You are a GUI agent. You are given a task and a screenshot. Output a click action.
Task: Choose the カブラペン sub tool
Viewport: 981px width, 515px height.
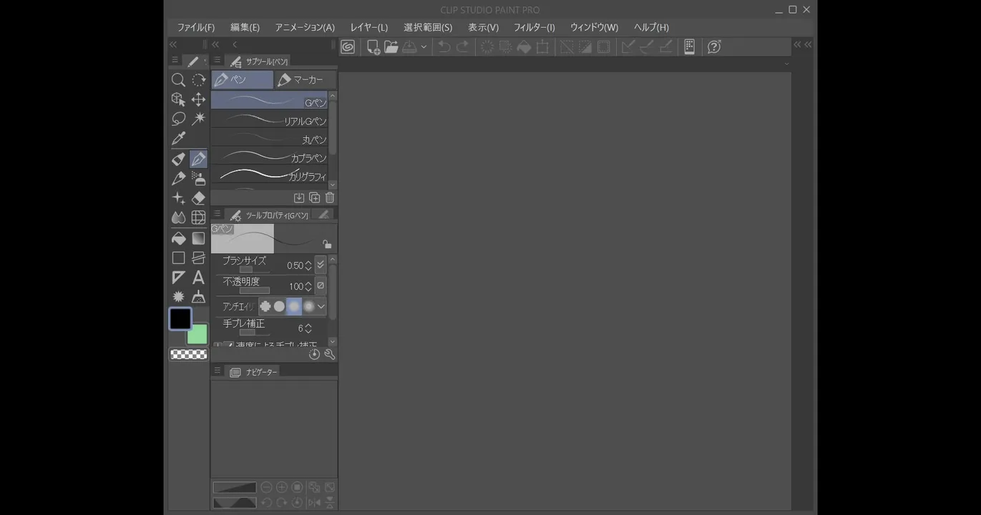(x=270, y=157)
